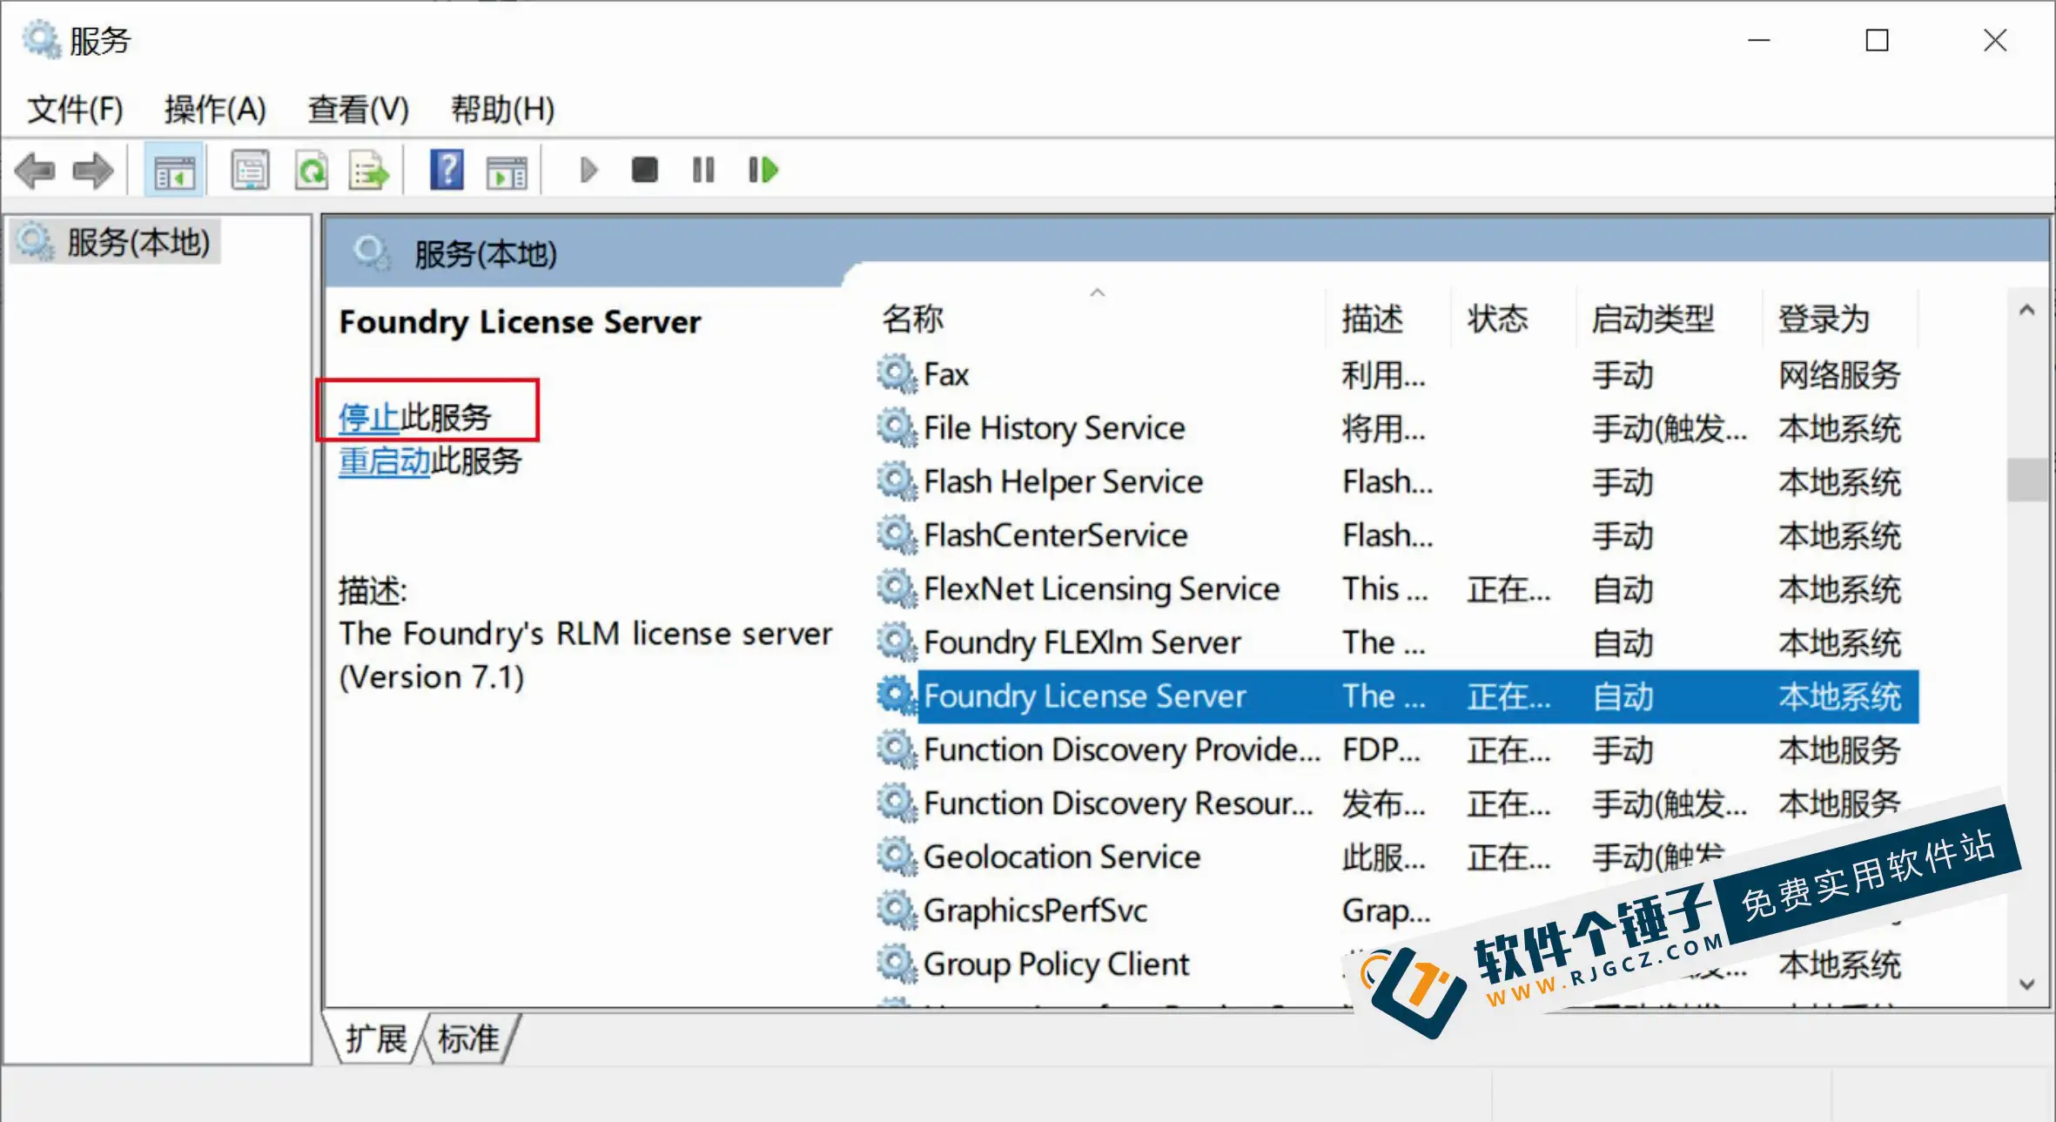Click the Forward arrow toolbar icon
Screen dimensions: 2056x1122
(x=93, y=170)
